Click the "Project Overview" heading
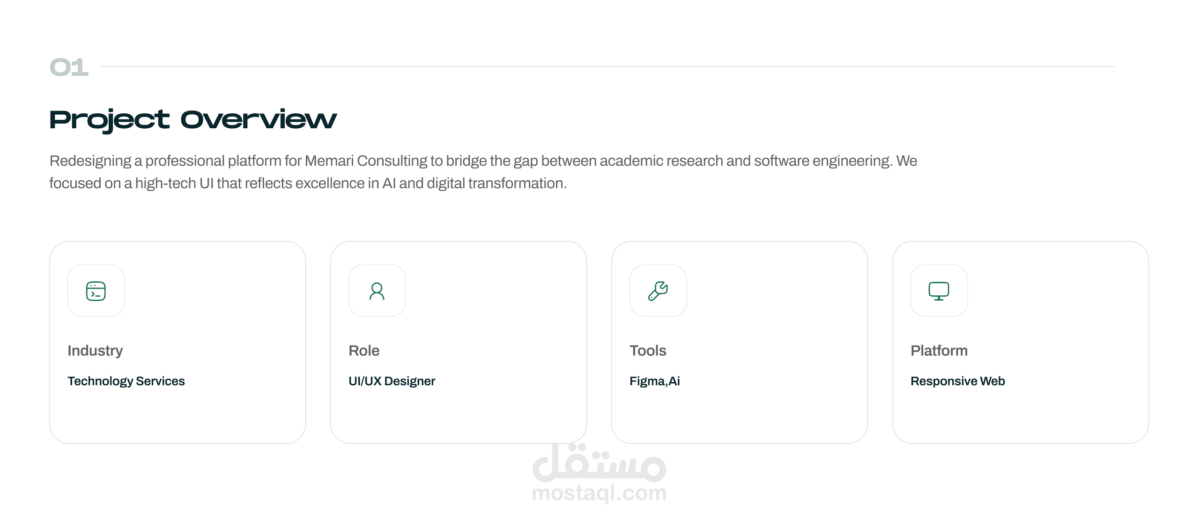This screenshot has height=515, width=1199. click(x=193, y=119)
